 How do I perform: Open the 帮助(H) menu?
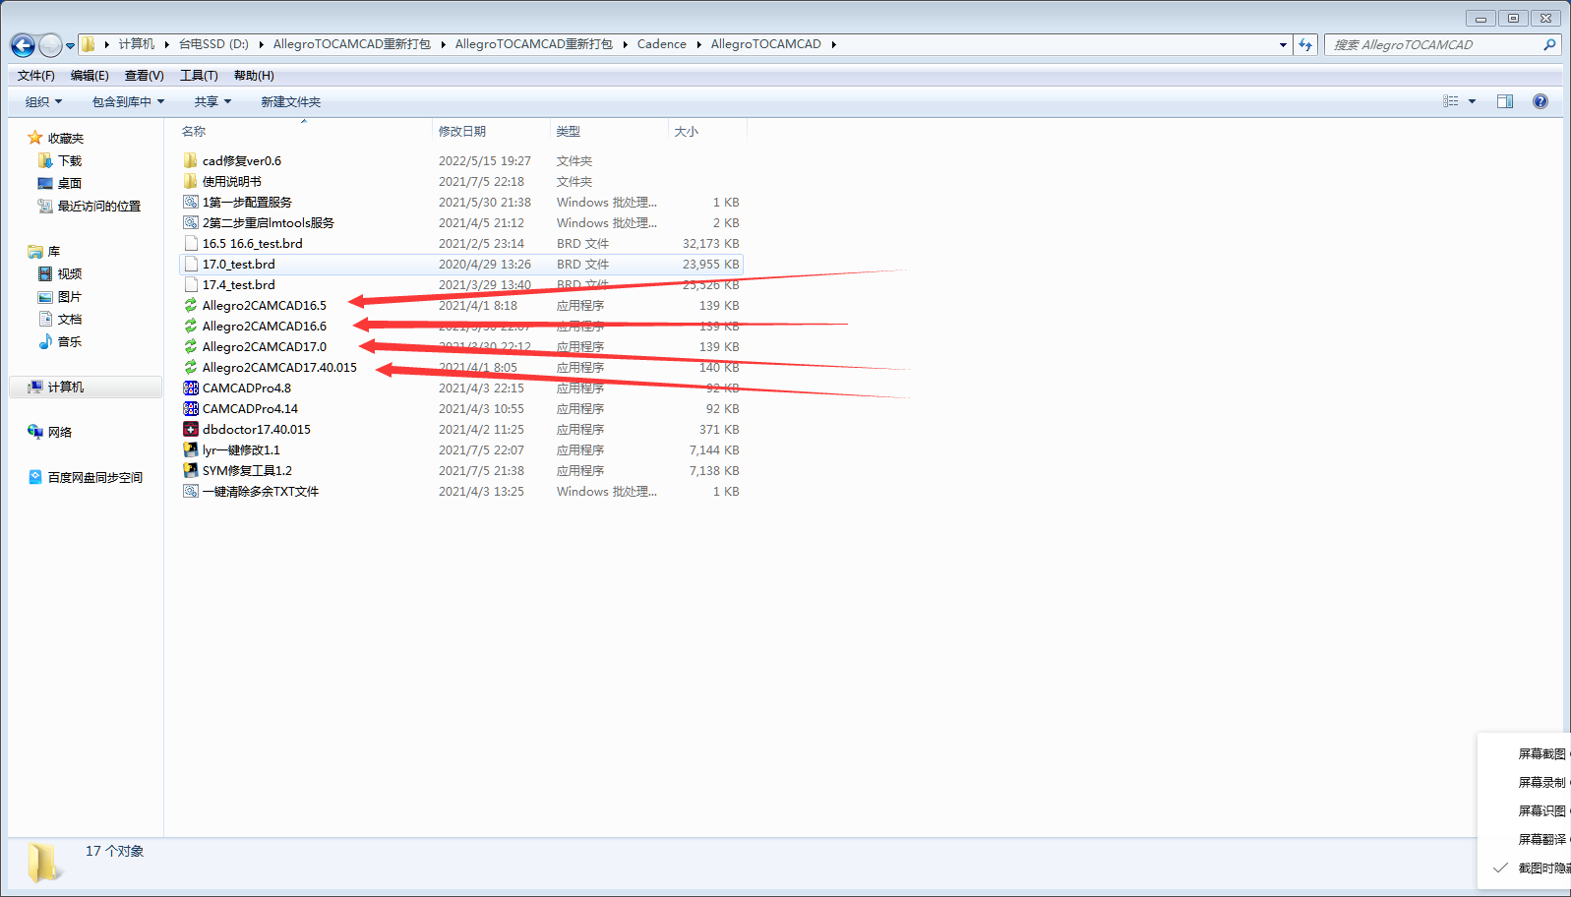click(x=254, y=76)
